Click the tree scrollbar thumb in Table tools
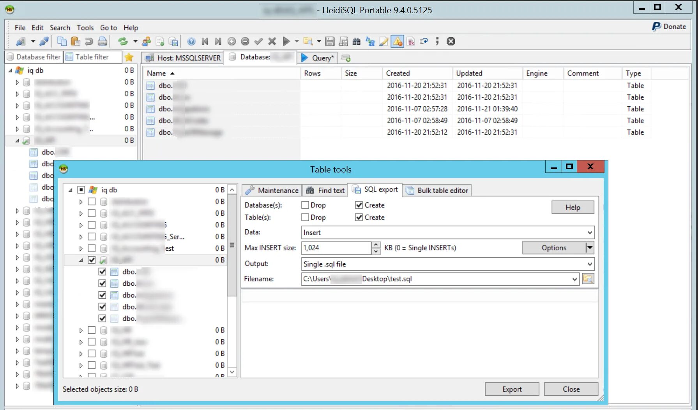This screenshot has width=698, height=410. pos(232,245)
